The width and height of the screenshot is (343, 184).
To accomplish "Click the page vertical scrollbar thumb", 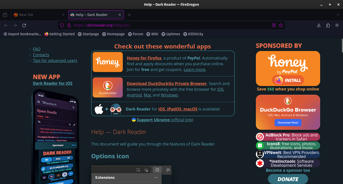I will click(x=342, y=45).
